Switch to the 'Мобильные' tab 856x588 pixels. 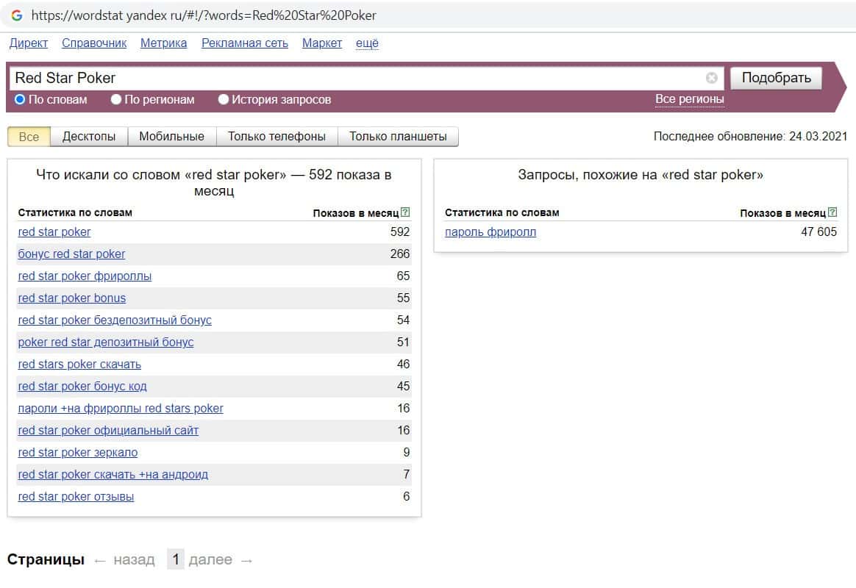tap(171, 137)
